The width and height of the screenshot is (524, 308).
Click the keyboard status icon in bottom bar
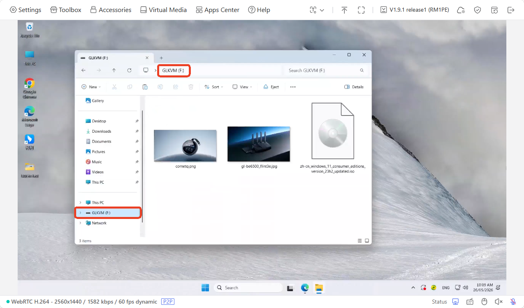click(x=470, y=302)
